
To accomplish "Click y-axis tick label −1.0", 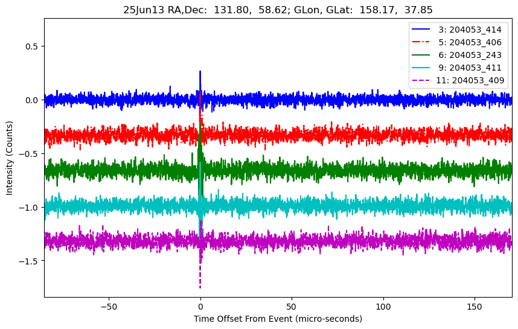I will tap(28, 208).
